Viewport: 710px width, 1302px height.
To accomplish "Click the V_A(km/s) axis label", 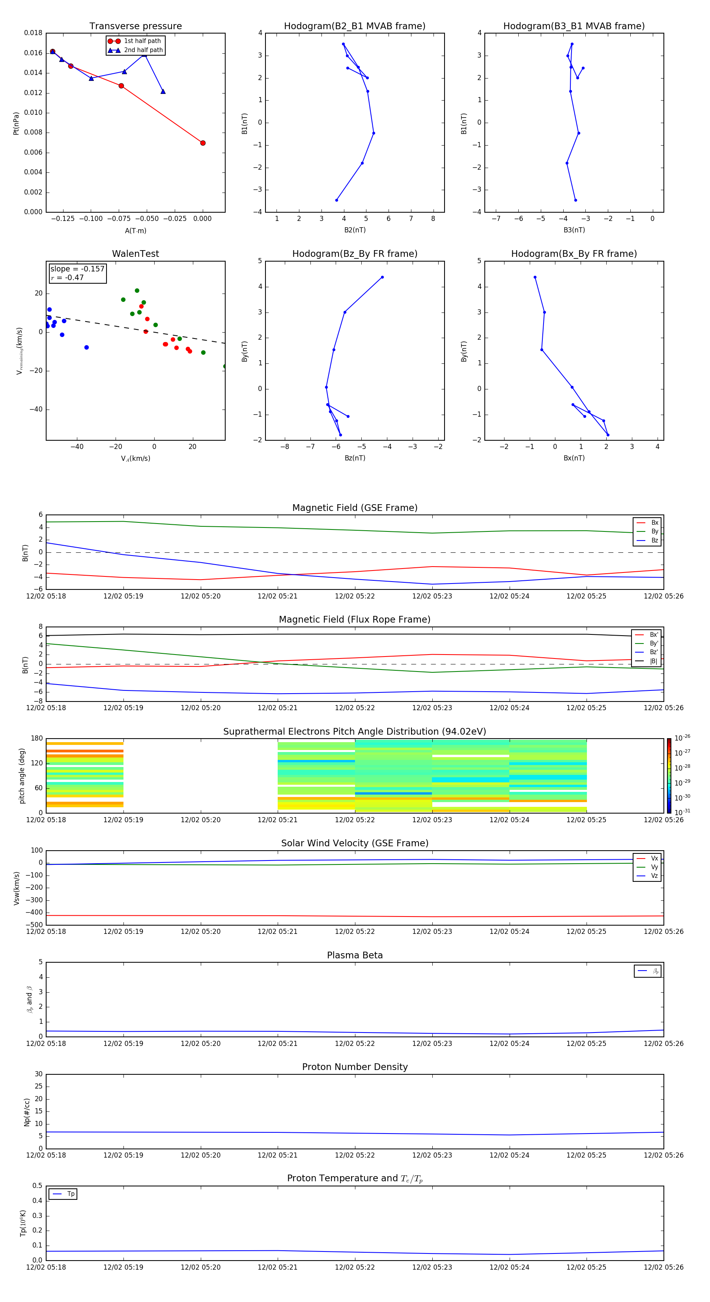I will tap(135, 458).
